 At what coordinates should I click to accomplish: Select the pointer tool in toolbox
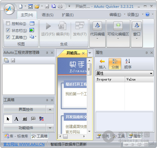pos(8,119)
